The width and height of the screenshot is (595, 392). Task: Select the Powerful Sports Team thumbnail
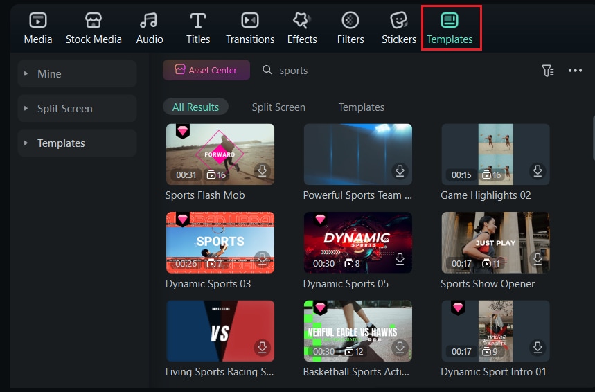[x=358, y=154]
